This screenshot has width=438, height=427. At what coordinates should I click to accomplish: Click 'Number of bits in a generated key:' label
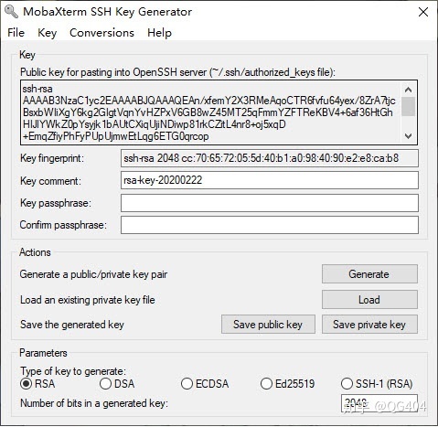tap(94, 403)
